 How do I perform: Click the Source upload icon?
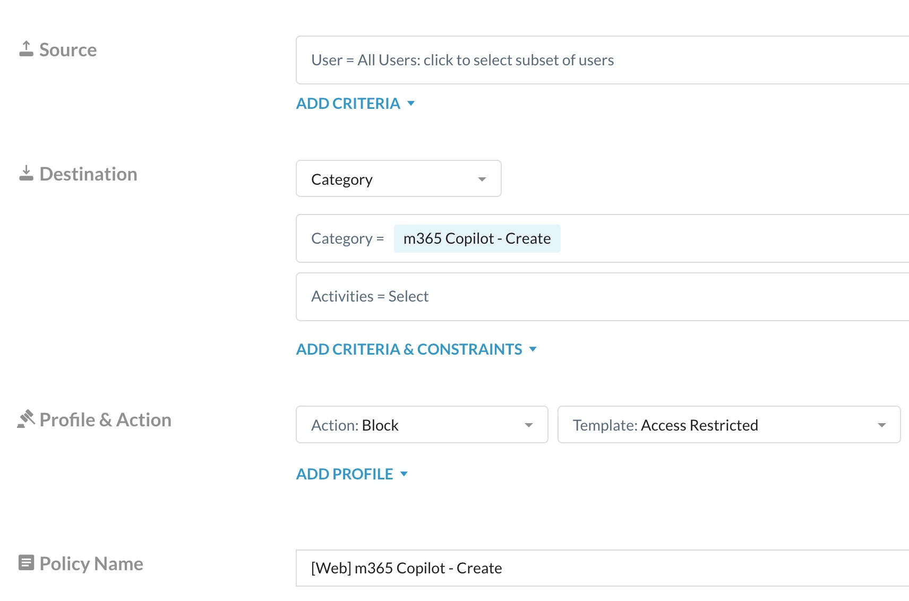(26, 49)
